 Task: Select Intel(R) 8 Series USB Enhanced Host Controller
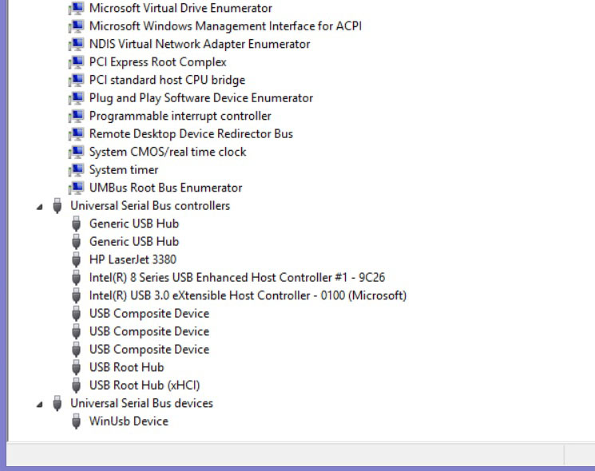tap(237, 278)
